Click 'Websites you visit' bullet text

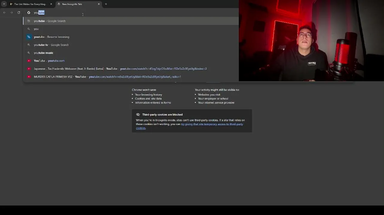tap(209, 95)
